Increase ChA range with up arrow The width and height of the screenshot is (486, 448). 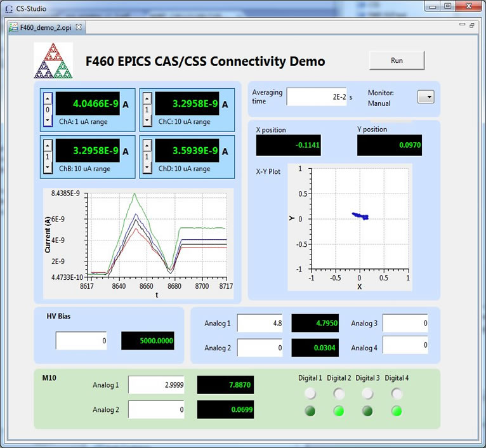tap(48, 98)
